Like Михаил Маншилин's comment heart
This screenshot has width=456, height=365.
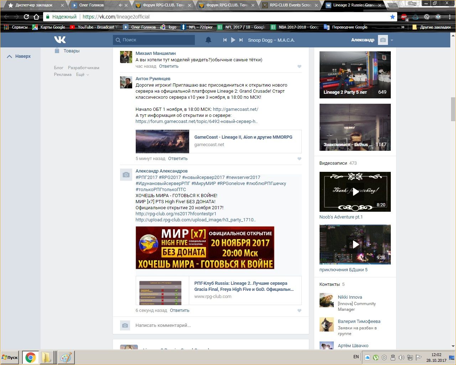click(299, 67)
